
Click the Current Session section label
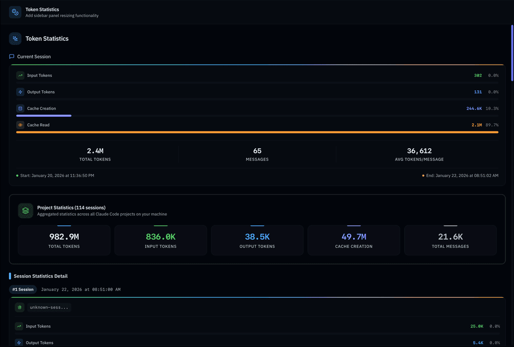tap(34, 56)
